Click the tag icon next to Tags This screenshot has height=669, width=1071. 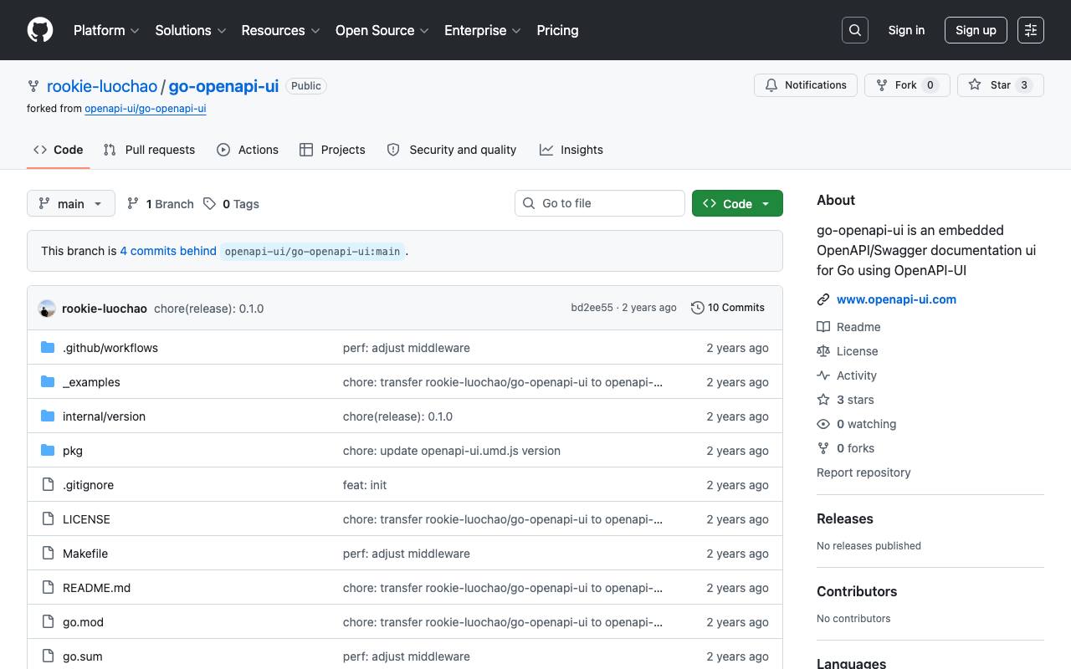(209, 203)
